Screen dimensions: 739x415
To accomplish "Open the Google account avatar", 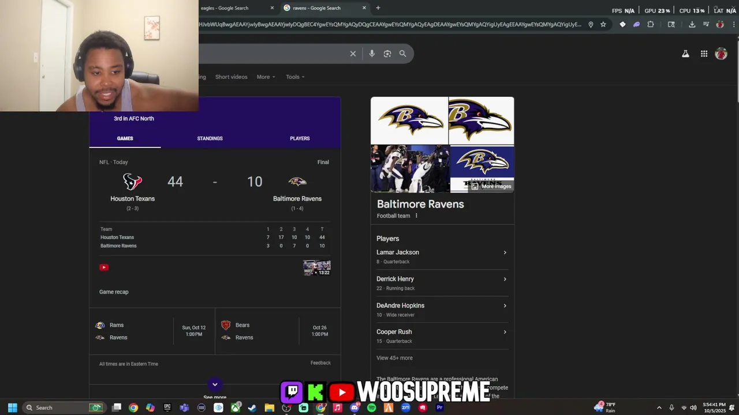I will (721, 54).
